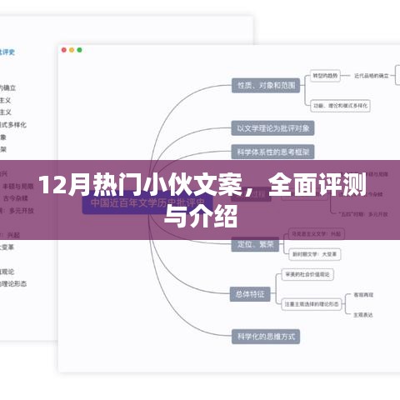Select the 古今杂糅 outline item on left
The width and height of the screenshot is (400, 400).
(16, 198)
